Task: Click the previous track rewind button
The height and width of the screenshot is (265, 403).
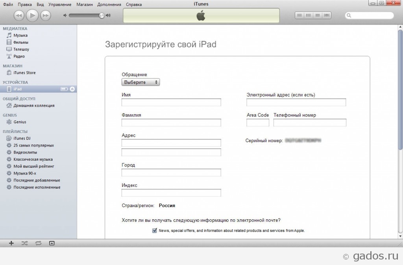Action: click(x=19, y=15)
